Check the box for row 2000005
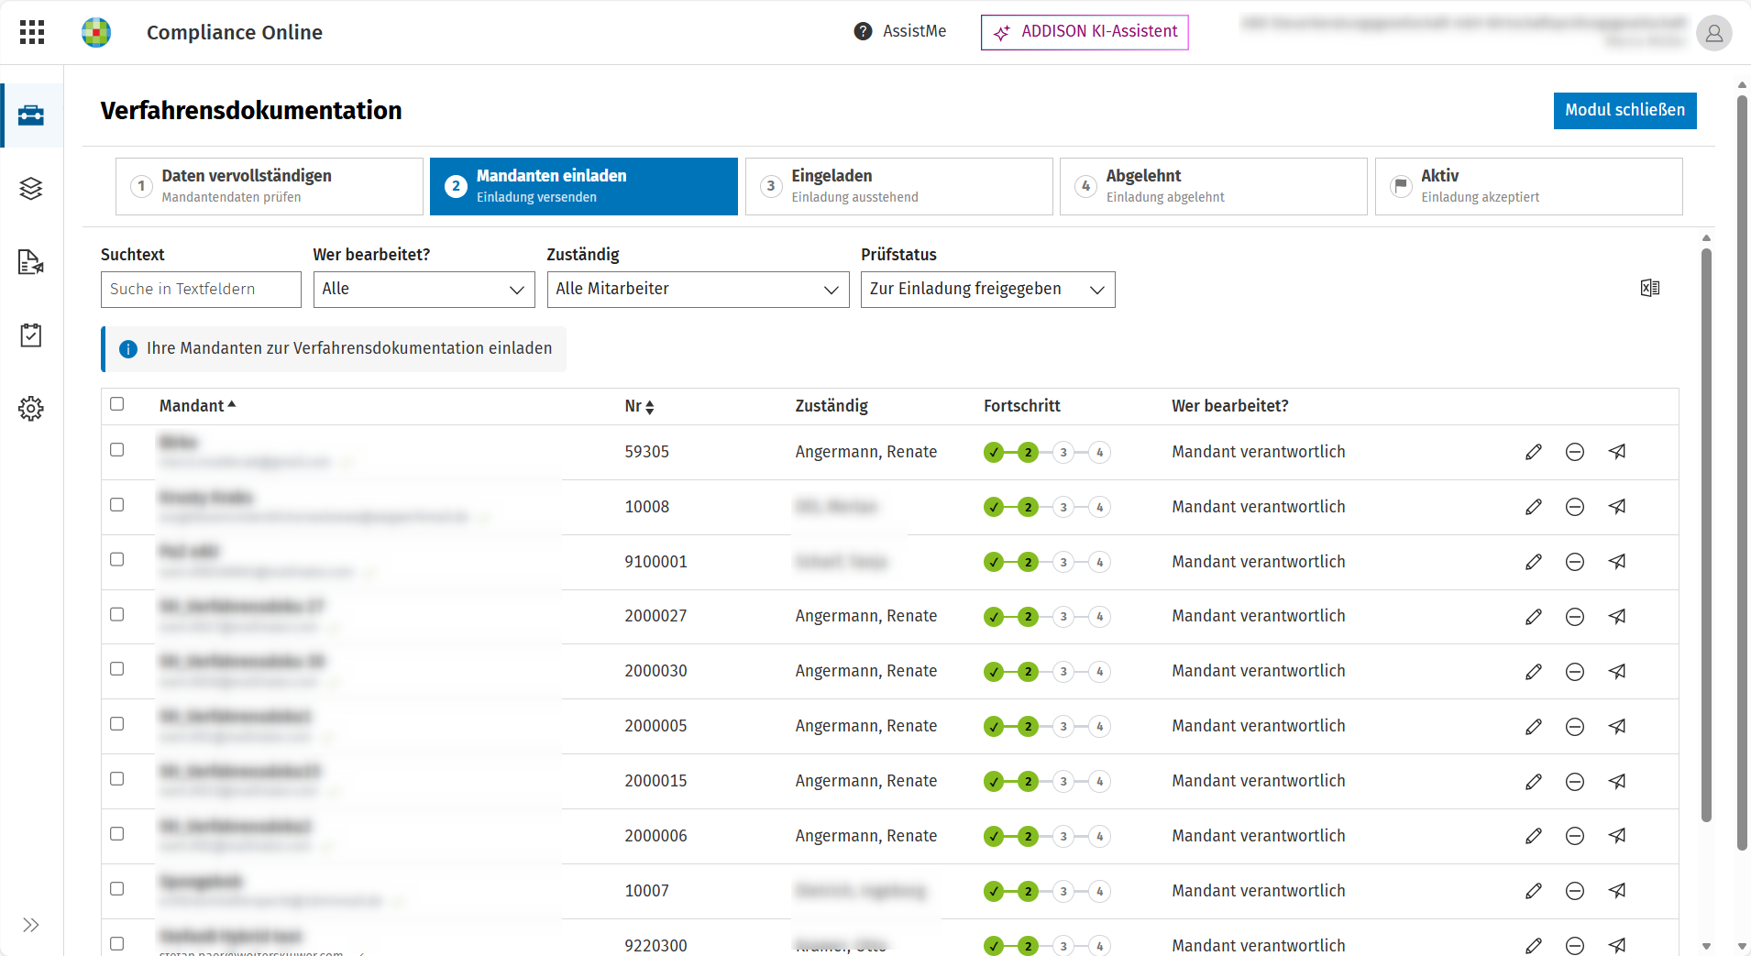This screenshot has height=956, width=1751. [x=117, y=724]
